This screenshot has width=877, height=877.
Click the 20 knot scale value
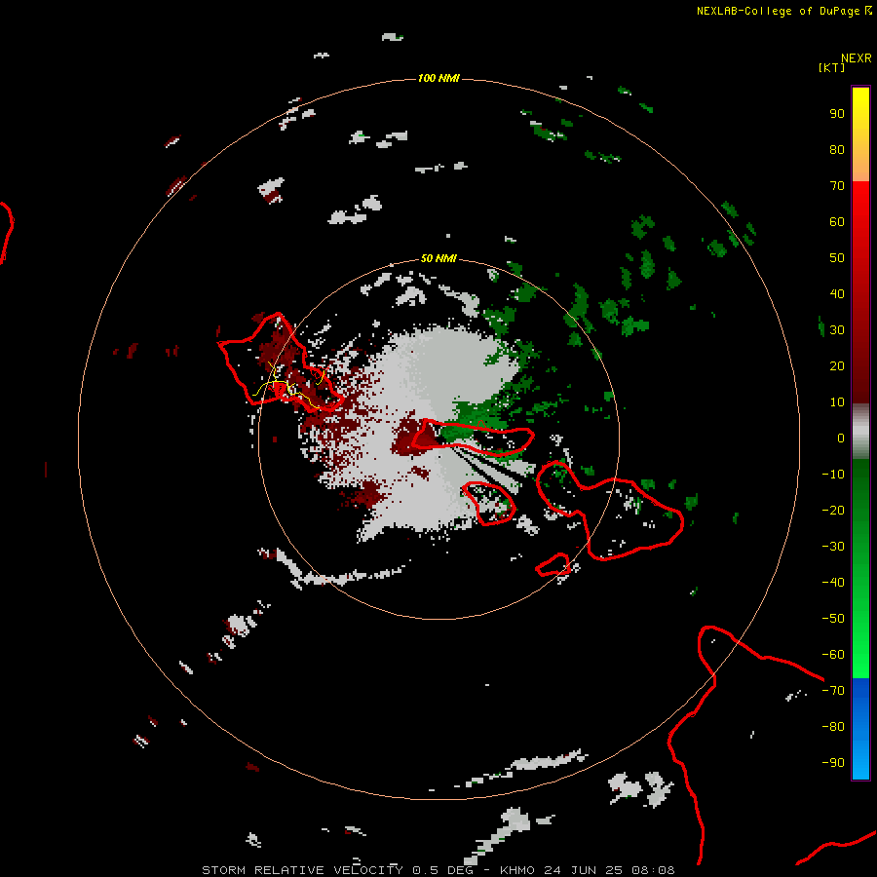[x=837, y=366]
